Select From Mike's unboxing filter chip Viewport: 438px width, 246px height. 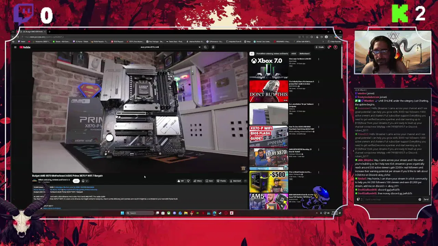point(272,54)
